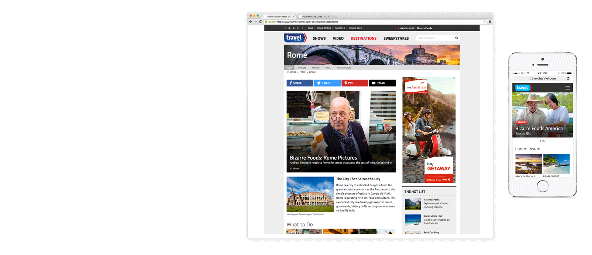This screenshot has width=592, height=255.
Task: Tap BIZARRE FOODS beach thumbnail on phone
Action: pyautogui.click(x=557, y=164)
